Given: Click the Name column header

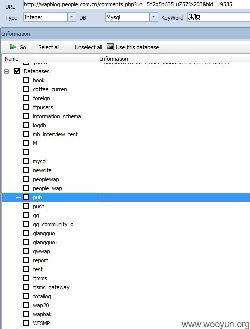Looking at the screenshot, I should 50,59.
